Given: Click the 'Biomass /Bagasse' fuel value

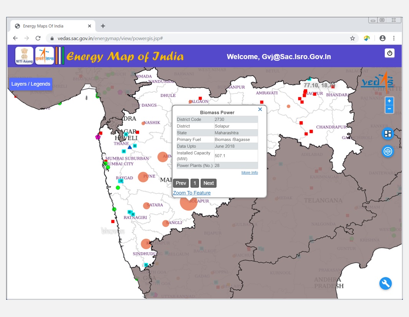Looking at the screenshot, I should pyautogui.click(x=232, y=140).
